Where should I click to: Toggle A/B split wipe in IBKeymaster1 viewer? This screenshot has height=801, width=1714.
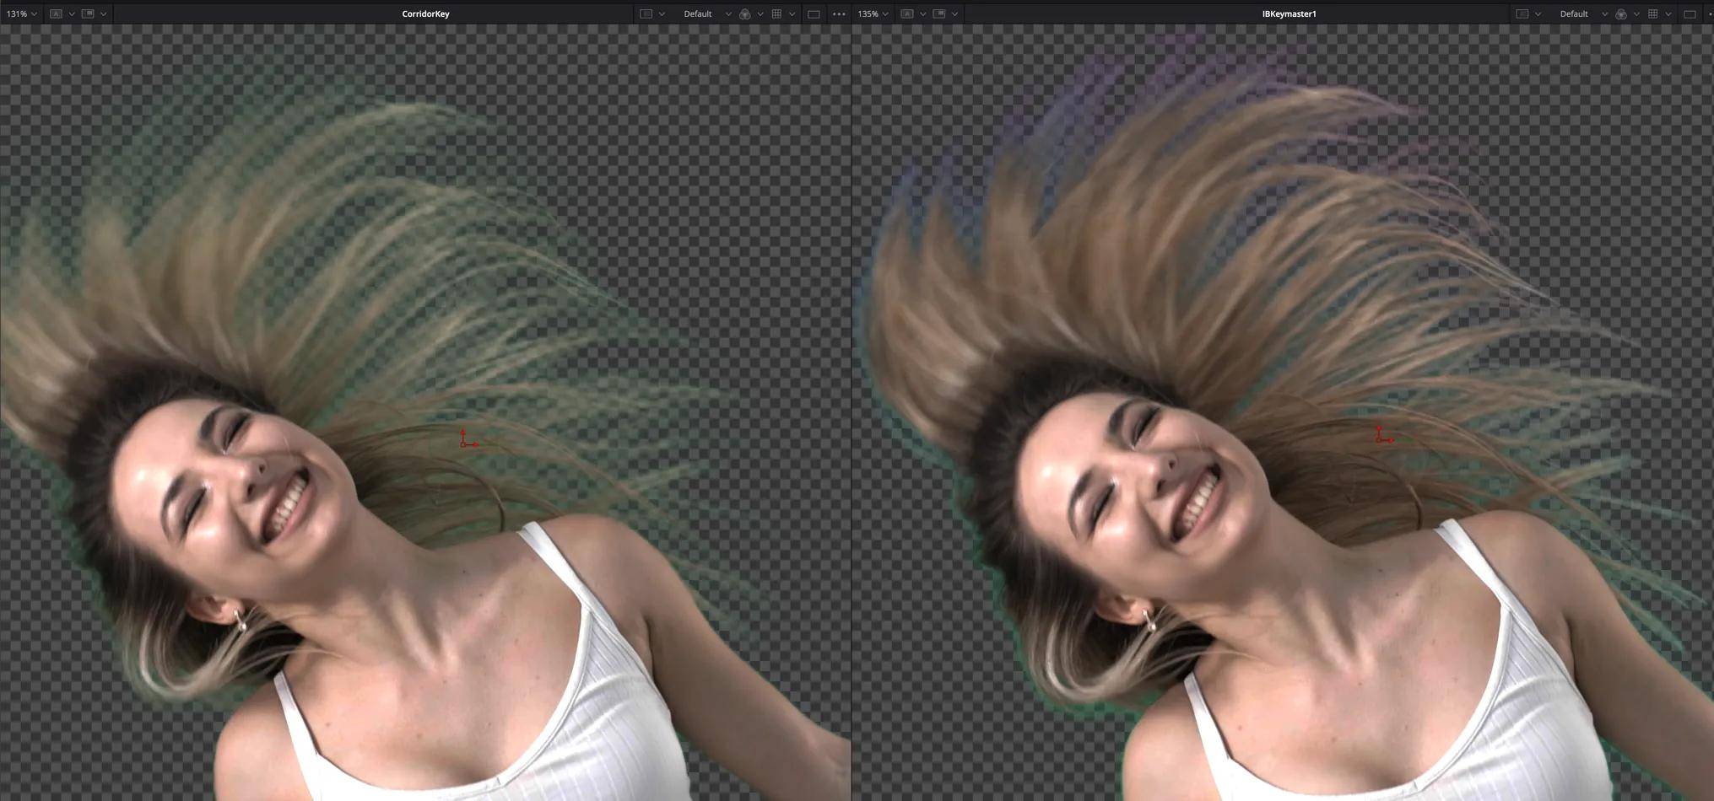pyautogui.click(x=907, y=13)
